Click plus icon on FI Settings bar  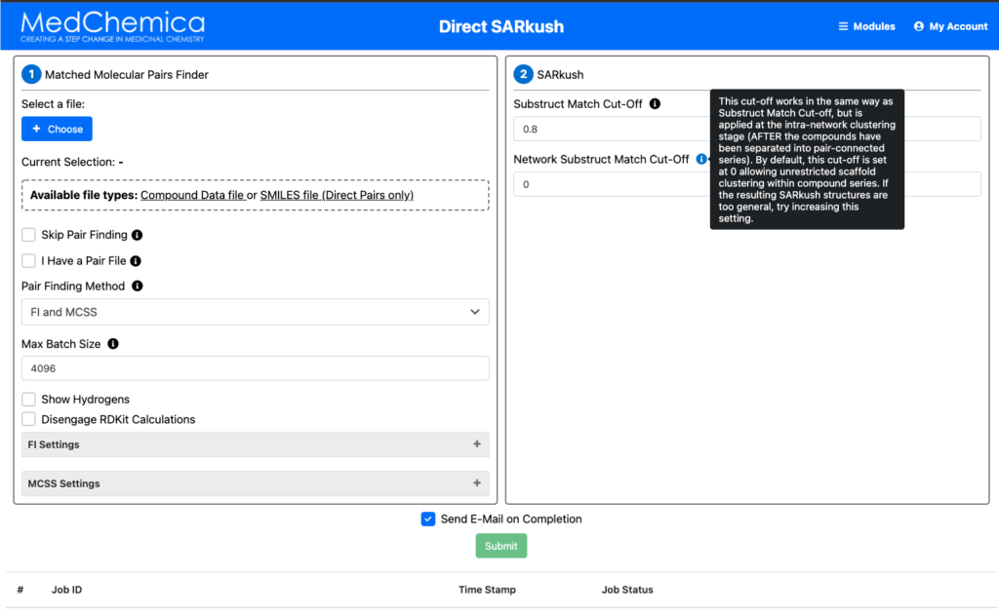tap(476, 444)
